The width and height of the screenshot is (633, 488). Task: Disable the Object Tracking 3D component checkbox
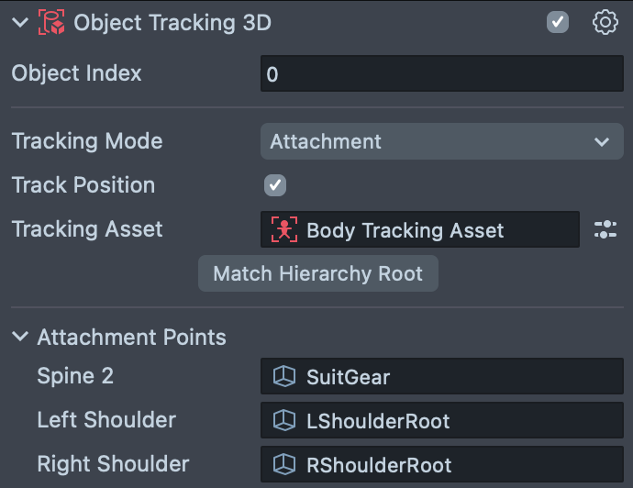coord(558,23)
